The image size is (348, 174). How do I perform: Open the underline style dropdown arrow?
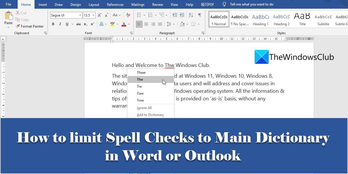pyautogui.click(x=72, y=24)
